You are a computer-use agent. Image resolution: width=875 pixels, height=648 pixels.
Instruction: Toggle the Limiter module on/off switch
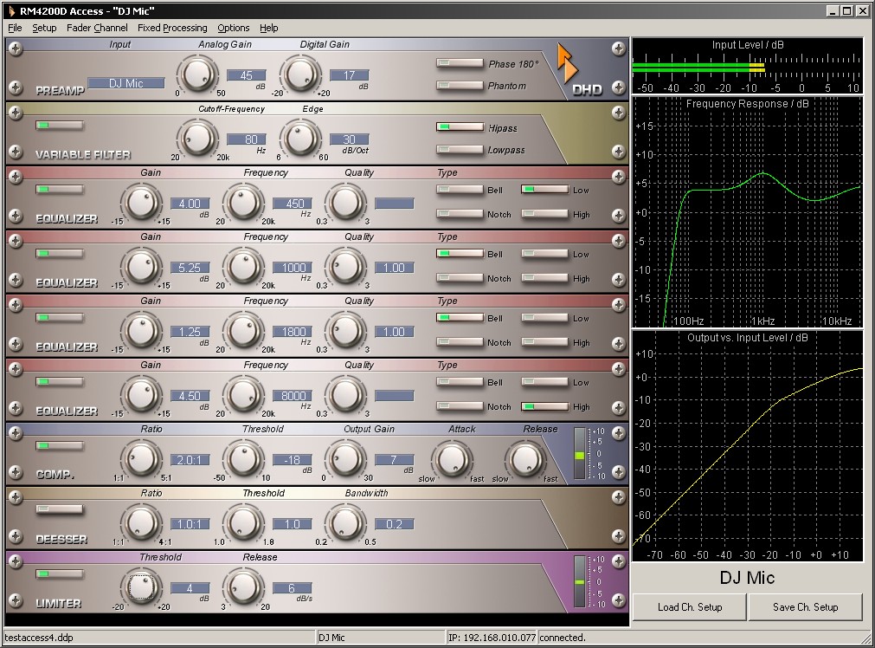(x=60, y=573)
